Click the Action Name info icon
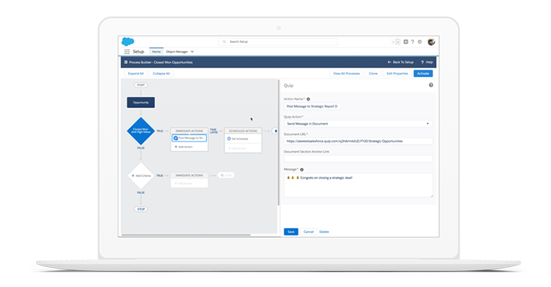 [308, 99]
